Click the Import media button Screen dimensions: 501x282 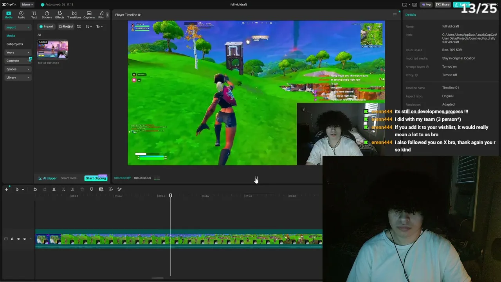(46, 27)
